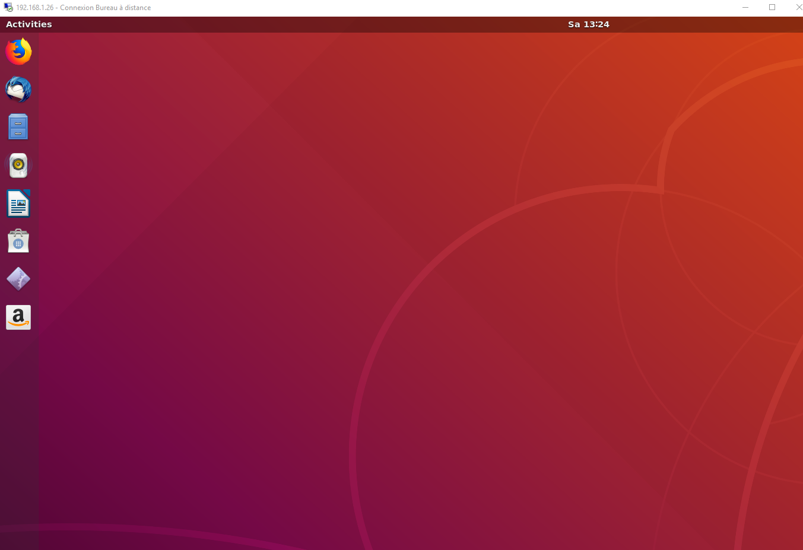The height and width of the screenshot is (550, 803).
Task: Open Thunderbird Mail in the dock
Action: point(18,90)
